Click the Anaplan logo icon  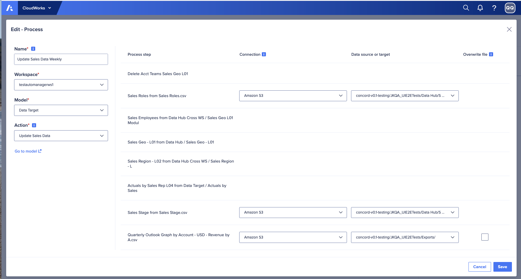pos(10,8)
